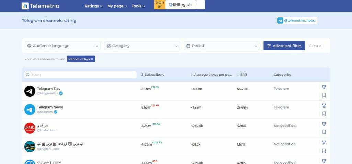Click the globe icon in Audience language

[29, 46]
